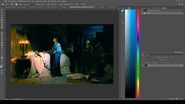
Task: Select the Clone Stamp tool
Action: 2,33
